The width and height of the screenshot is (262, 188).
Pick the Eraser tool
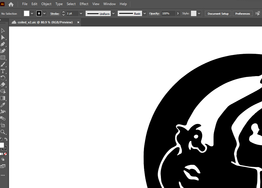3,85
